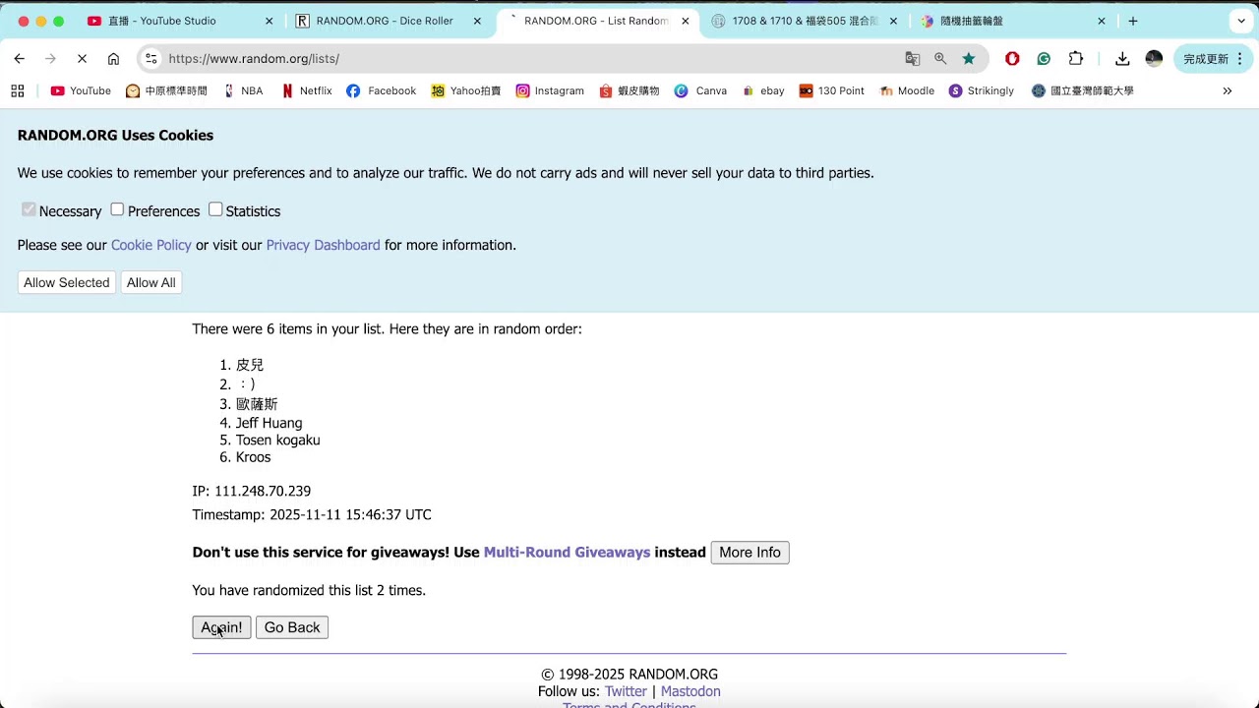Click the Allow Selected button
Screen dimensions: 1259x708
coord(67,282)
